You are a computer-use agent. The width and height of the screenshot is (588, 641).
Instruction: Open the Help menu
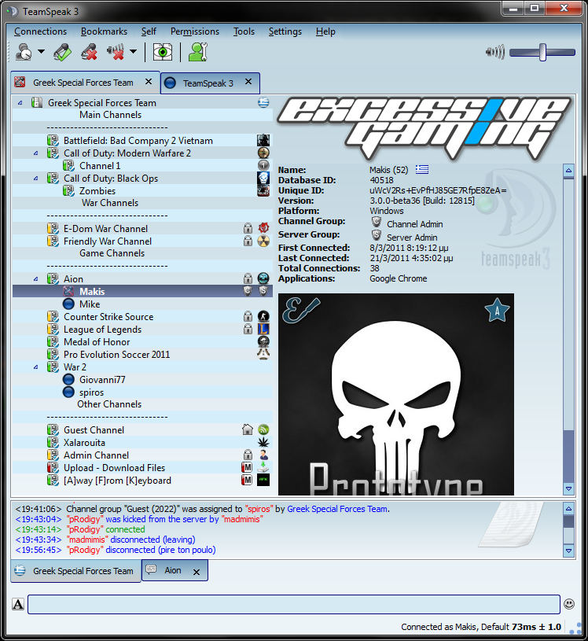325,31
